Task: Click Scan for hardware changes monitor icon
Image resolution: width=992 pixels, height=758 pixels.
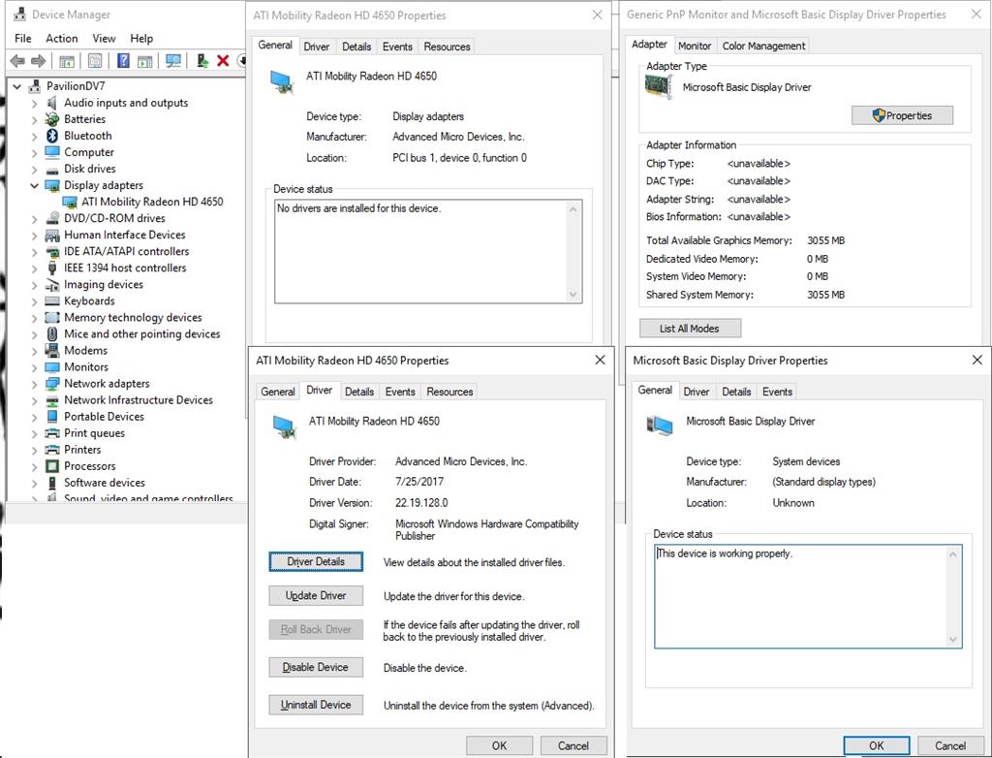Action: pos(173,61)
